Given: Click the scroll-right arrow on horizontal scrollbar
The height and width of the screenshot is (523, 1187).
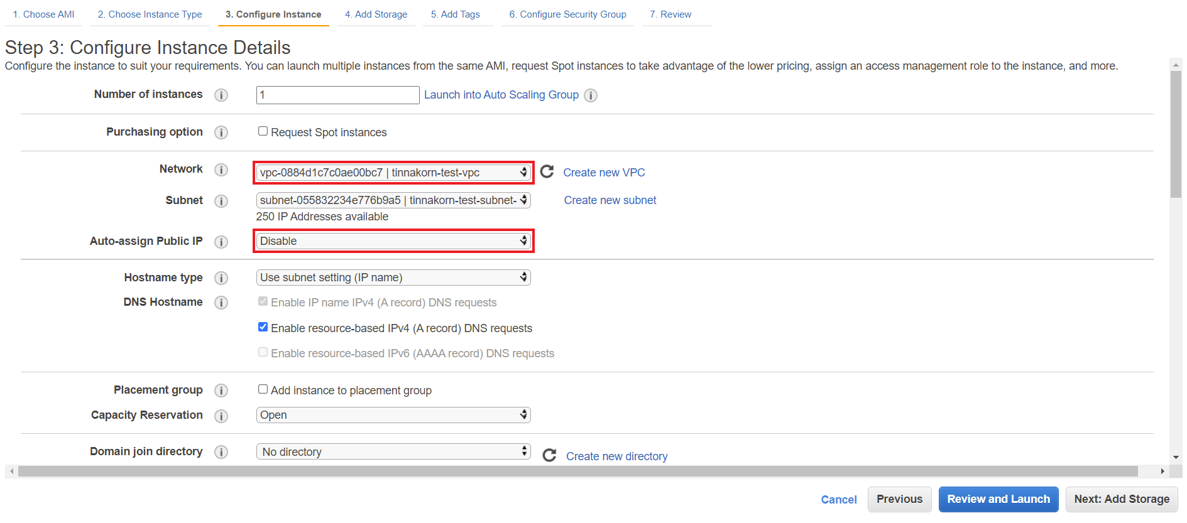Looking at the screenshot, I should (1162, 472).
